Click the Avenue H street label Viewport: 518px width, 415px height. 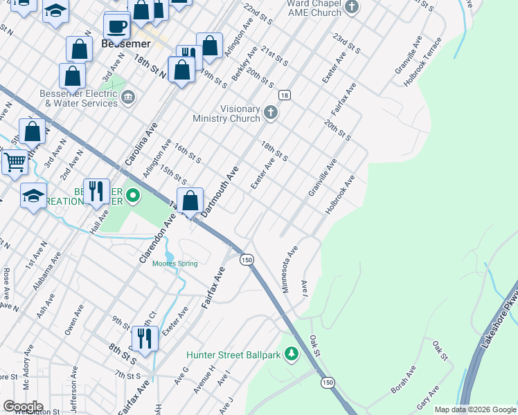204,379
